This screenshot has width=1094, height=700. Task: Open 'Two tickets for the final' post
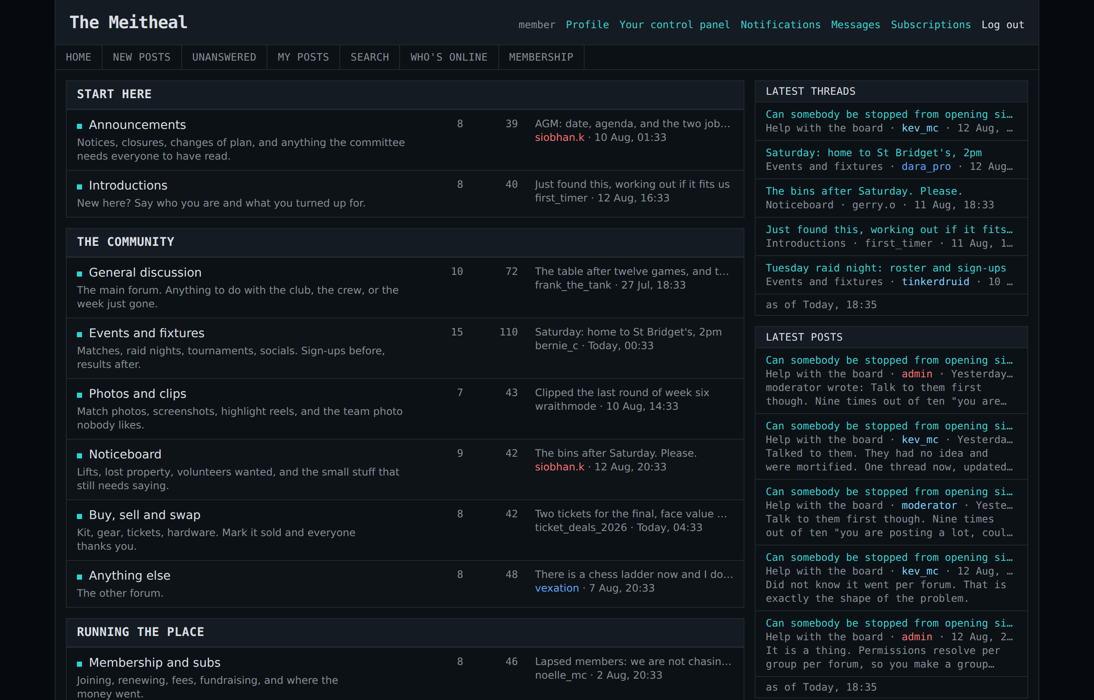631,513
